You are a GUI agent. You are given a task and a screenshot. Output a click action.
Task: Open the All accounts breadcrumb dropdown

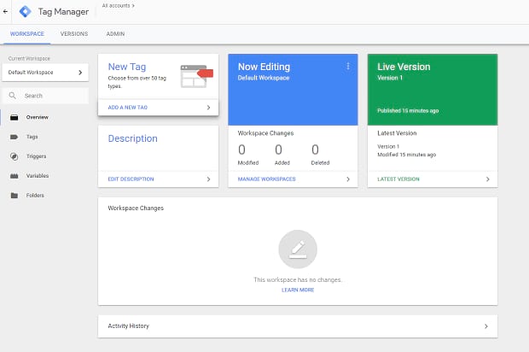118,5
